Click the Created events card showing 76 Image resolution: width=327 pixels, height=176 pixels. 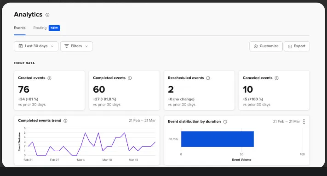tap(49, 90)
